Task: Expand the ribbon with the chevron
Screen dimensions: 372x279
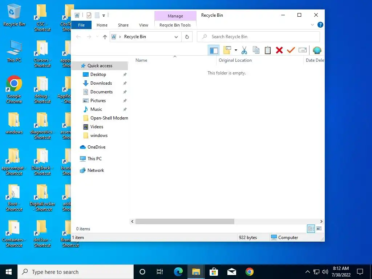Action: [312, 25]
